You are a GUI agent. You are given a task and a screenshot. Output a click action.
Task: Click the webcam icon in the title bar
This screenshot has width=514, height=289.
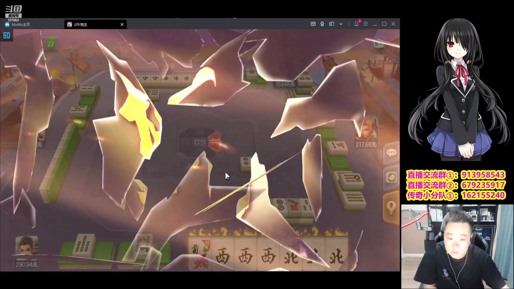[322, 24]
